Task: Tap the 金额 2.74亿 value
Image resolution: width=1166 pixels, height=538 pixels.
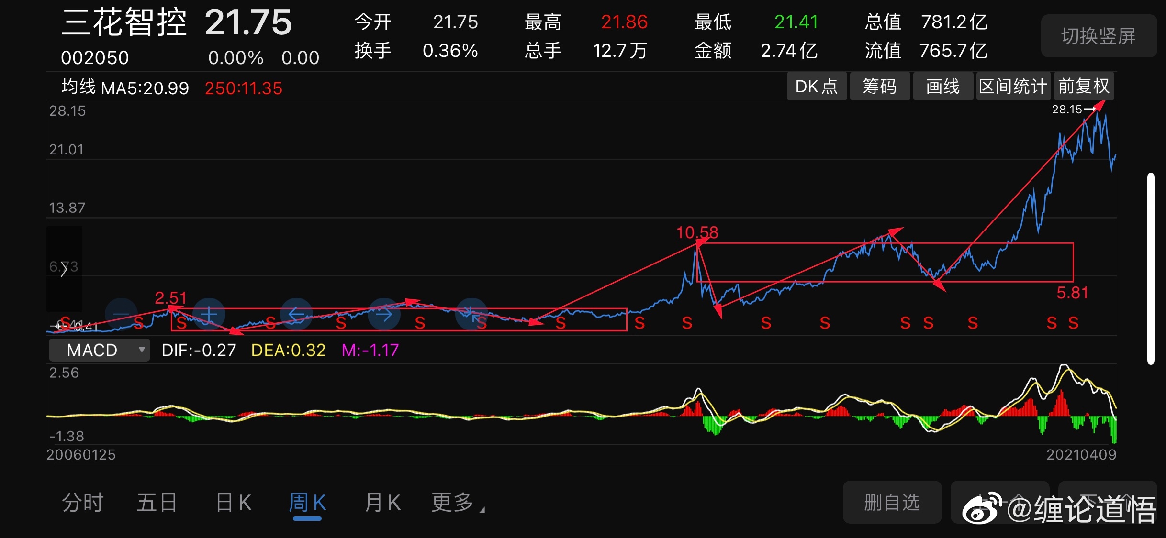Action: (x=789, y=51)
